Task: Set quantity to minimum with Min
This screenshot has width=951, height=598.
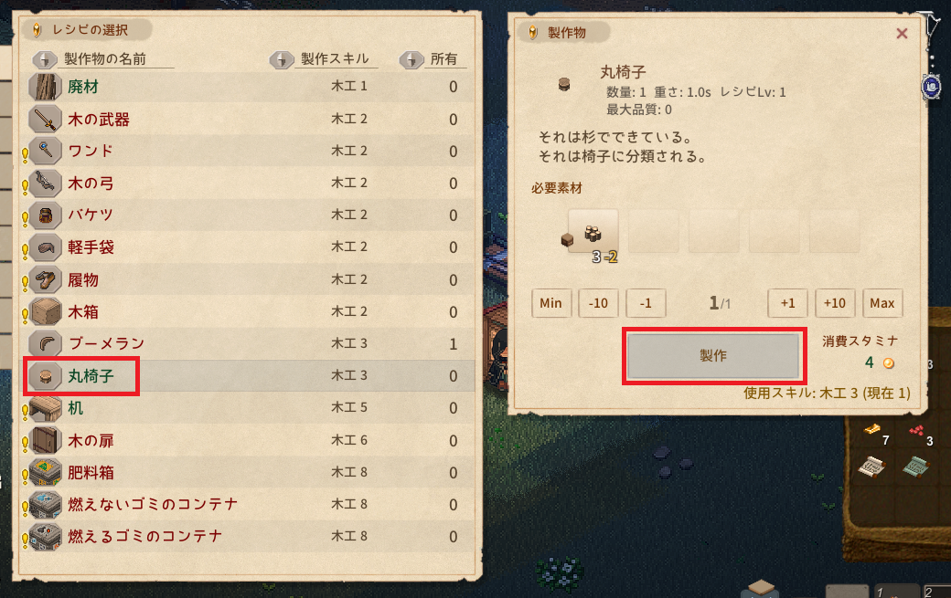Action: (x=551, y=303)
